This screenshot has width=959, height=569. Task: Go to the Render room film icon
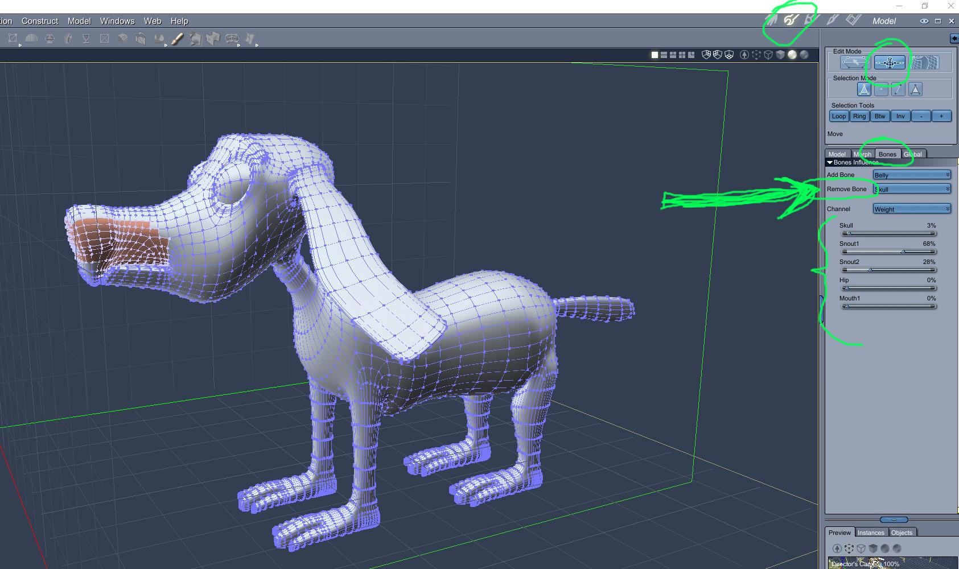click(x=853, y=20)
